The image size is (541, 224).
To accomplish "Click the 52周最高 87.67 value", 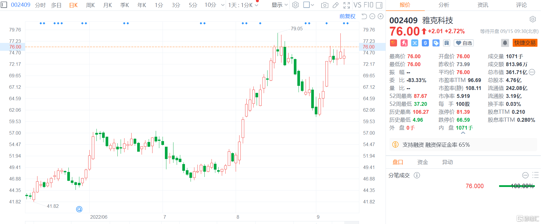I will click(420, 96).
